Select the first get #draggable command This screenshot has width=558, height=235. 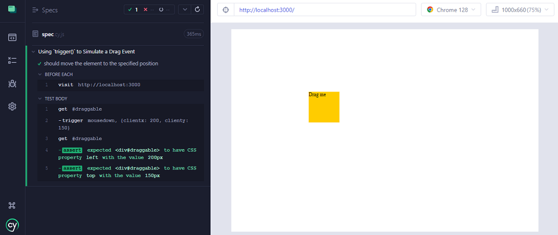[x=121, y=109]
